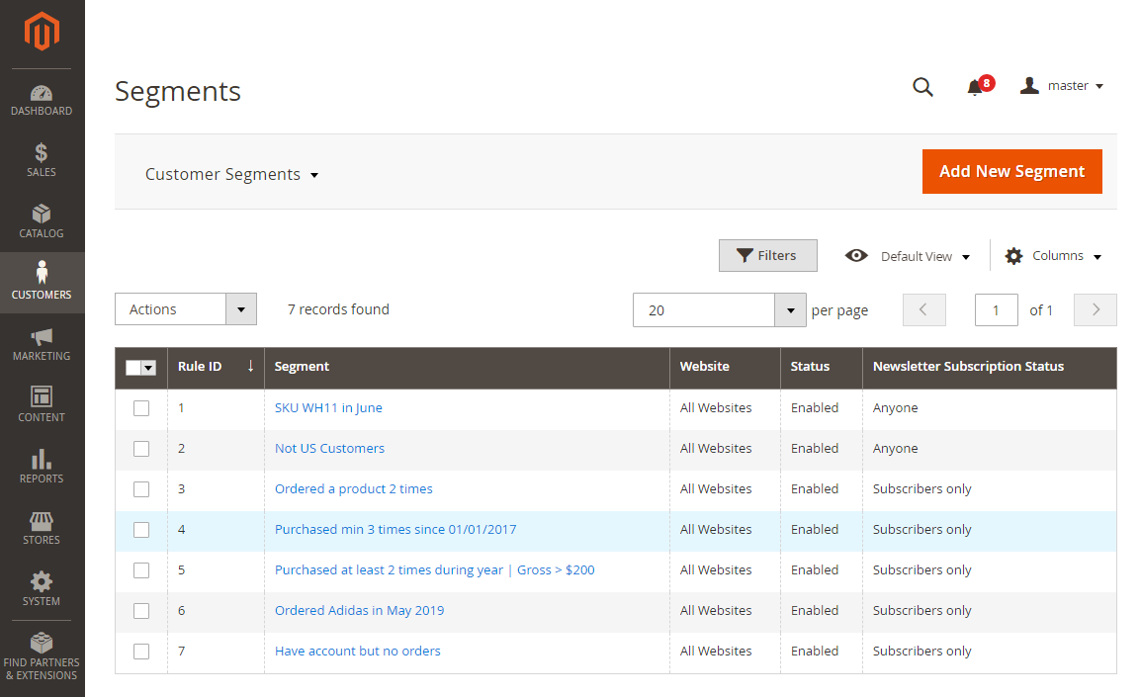The image size is (1140, 697).
Task: Click the Add New Segment button
Action: pyautogui.click(x=1011, y=171)
